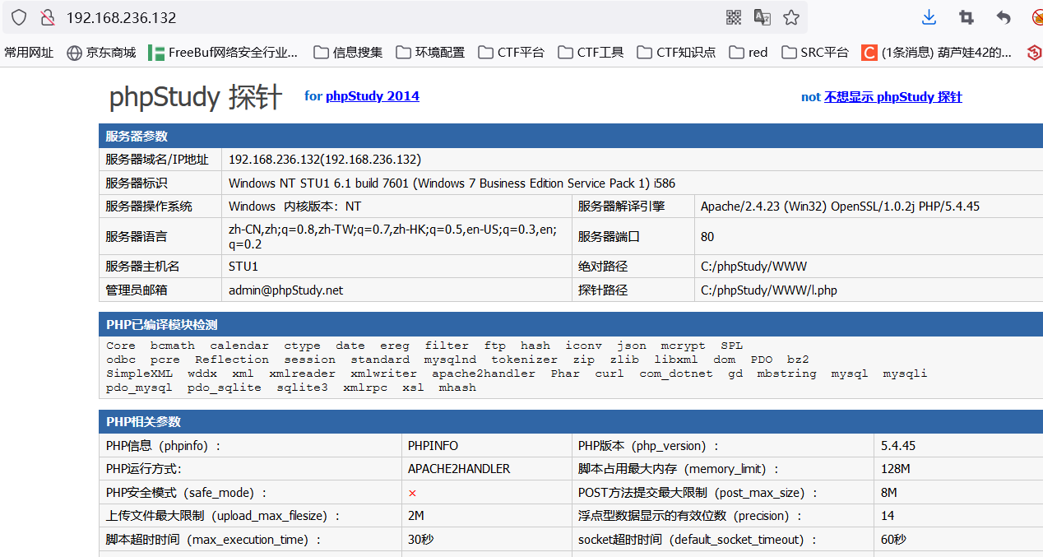This screenshot has width=1043, height=557.
Task: Open 京东商城 bookmark
Action: point(101,53)
